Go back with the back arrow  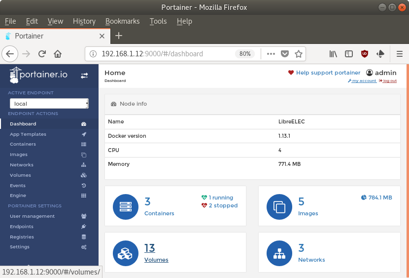[x=10, y=54]
